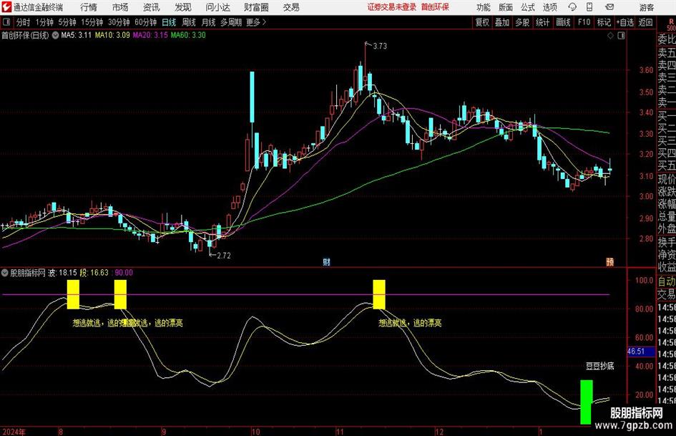The height and width of the screenshot is (436, 676).
Task: Open the 公式 menu
Action: tap(528, 7)
